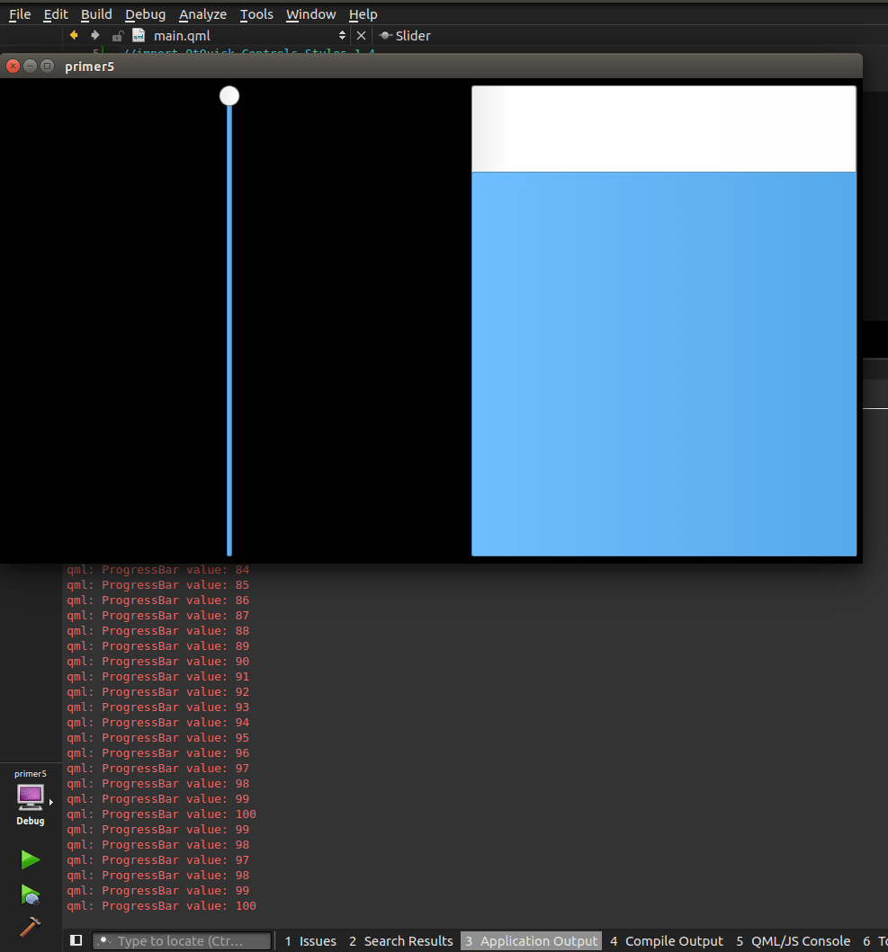Open the Build menu
This screenshot has width=888, height=952.
click(x=96, y=14)
